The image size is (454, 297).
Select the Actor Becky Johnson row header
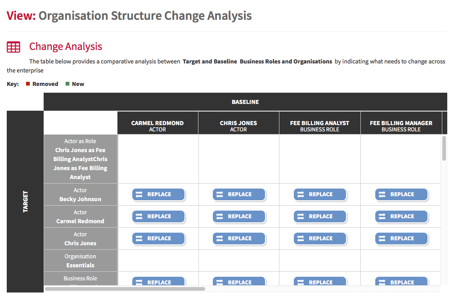(81, 194)
